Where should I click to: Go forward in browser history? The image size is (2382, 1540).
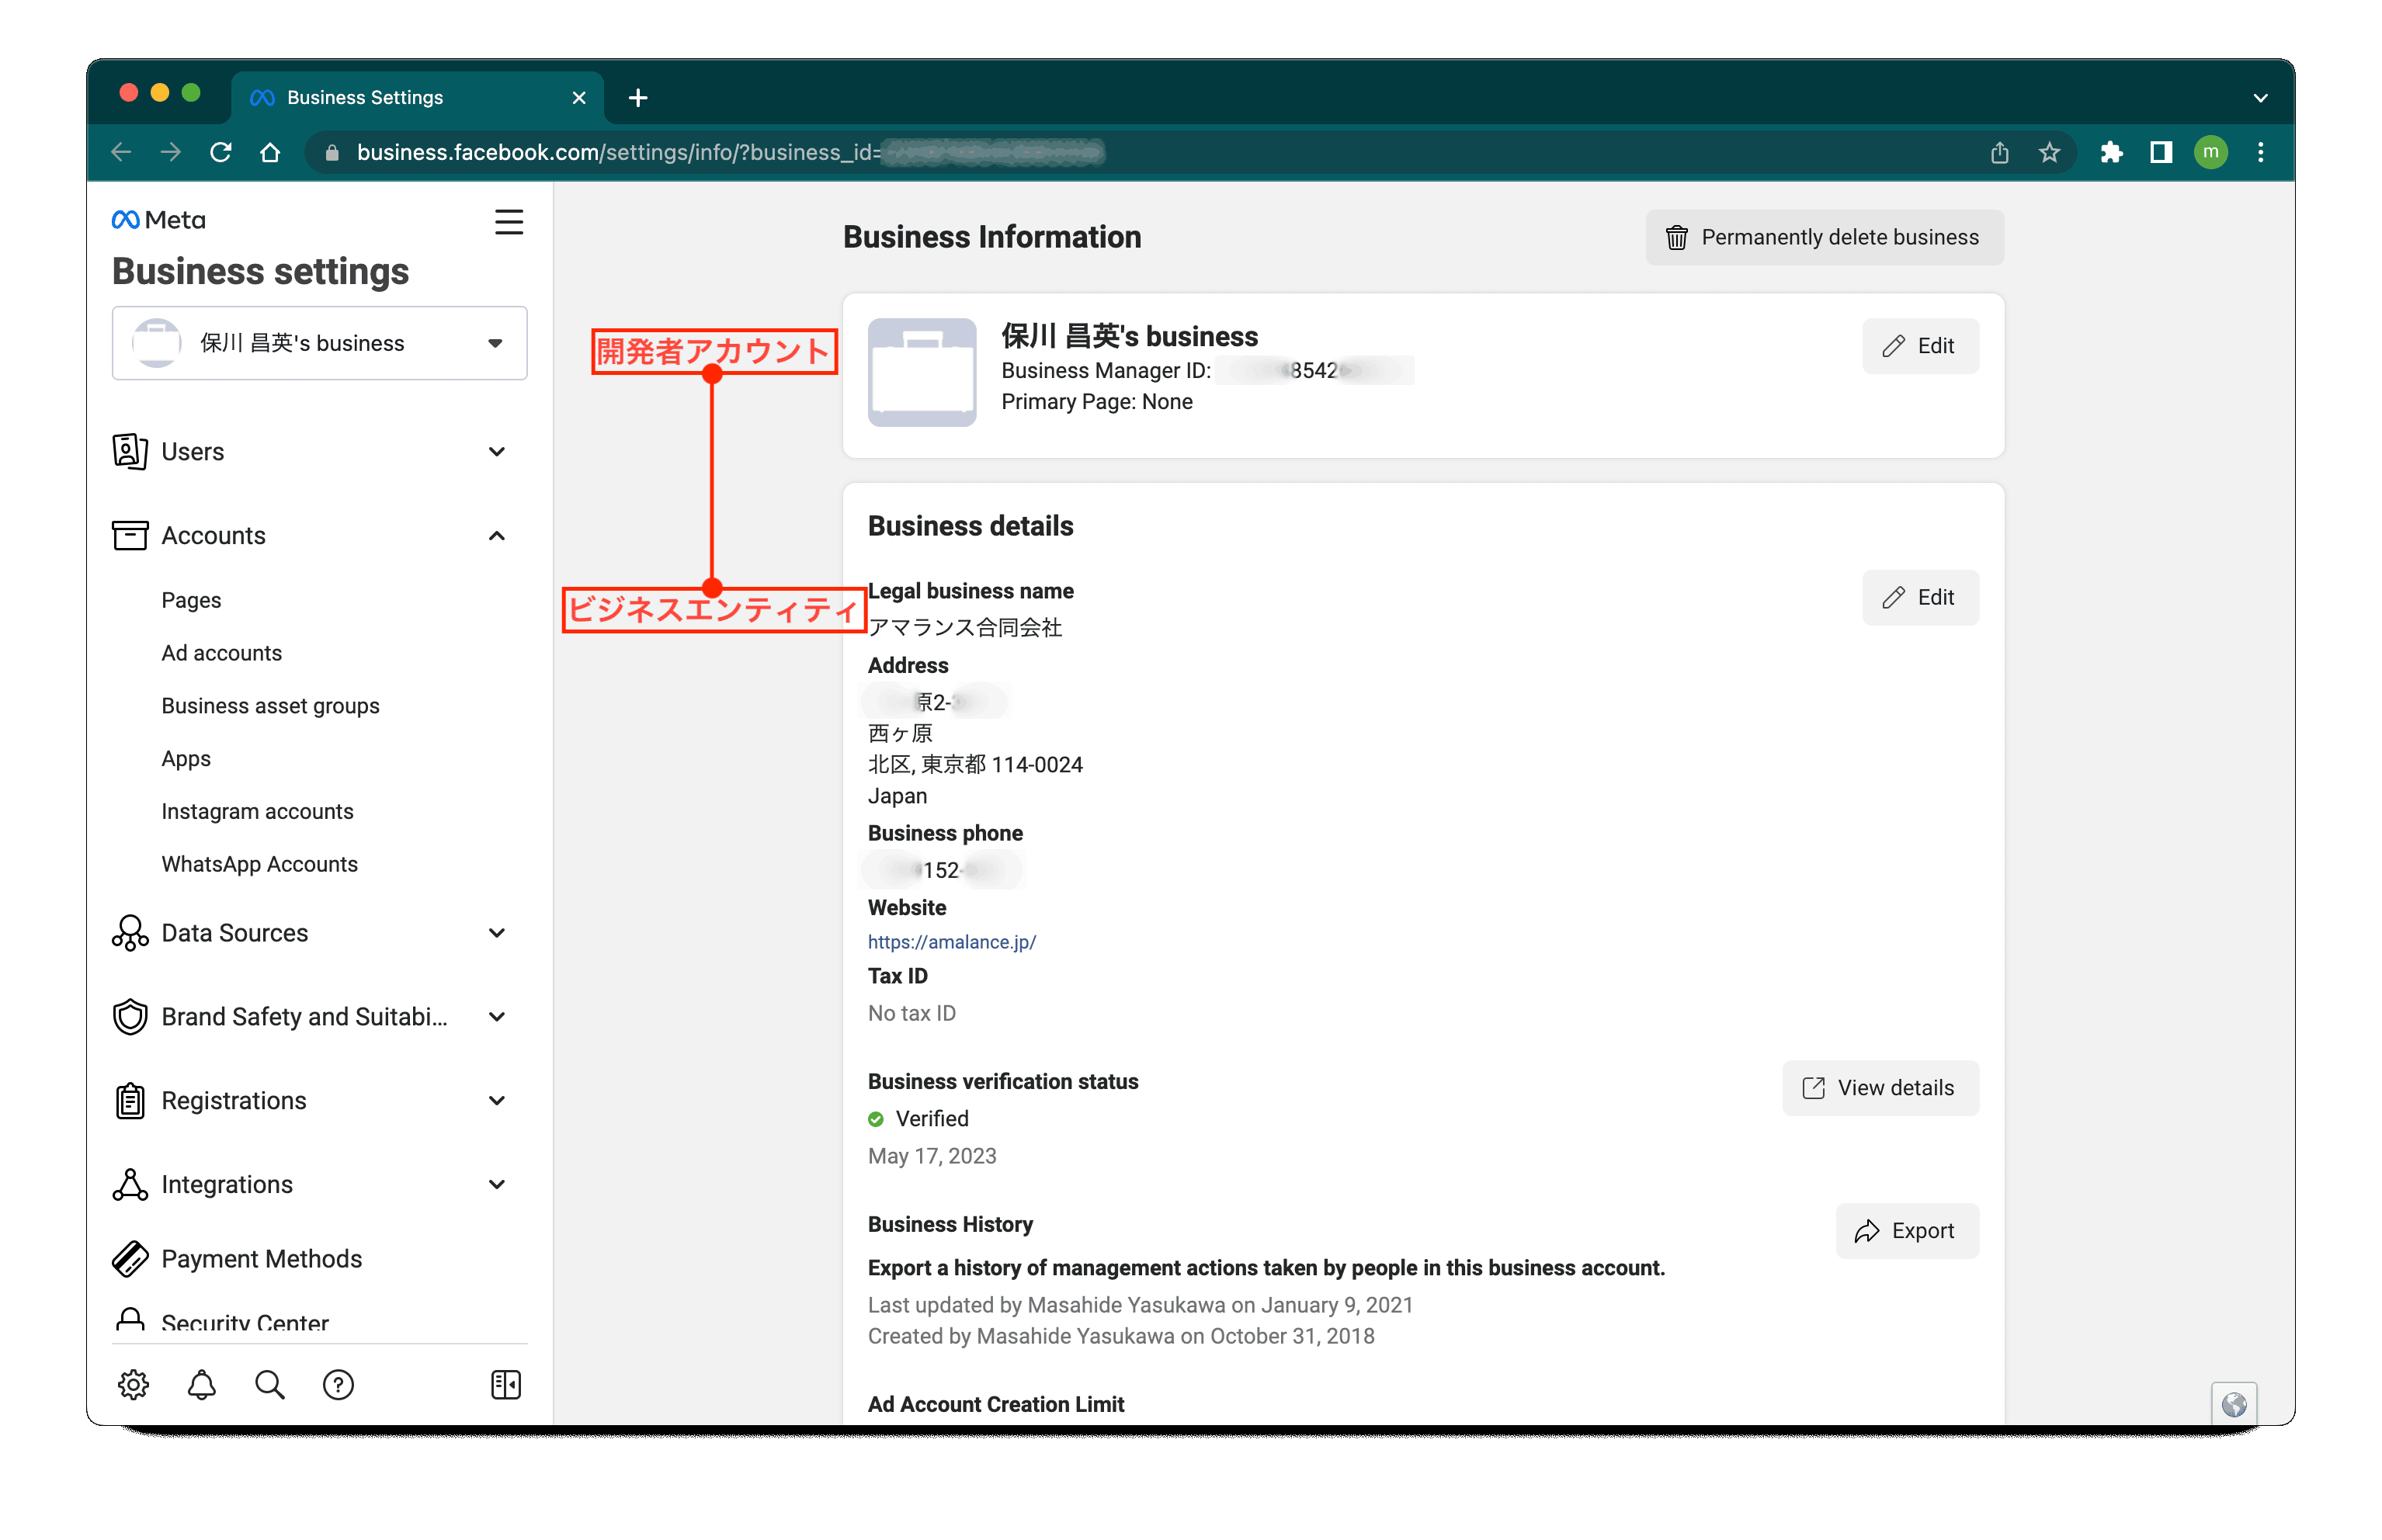[171, 152]
